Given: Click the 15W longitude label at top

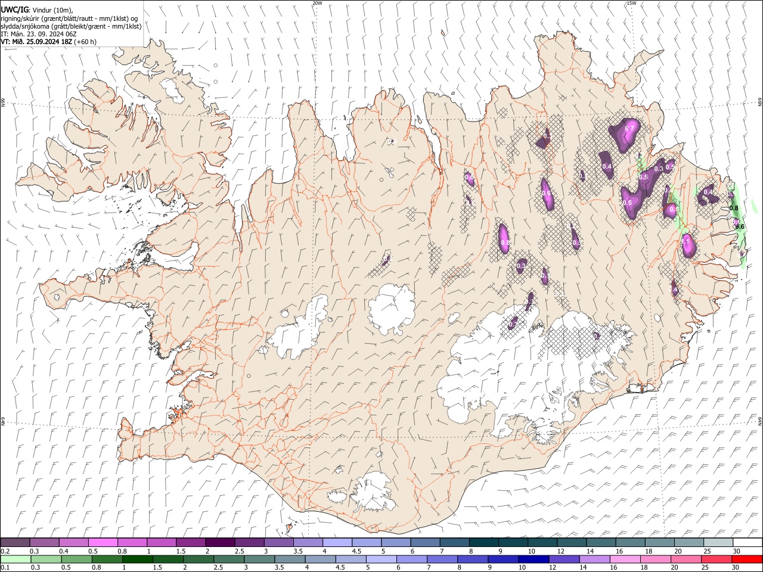Looking at the screenshot, I should coord(631,3).
